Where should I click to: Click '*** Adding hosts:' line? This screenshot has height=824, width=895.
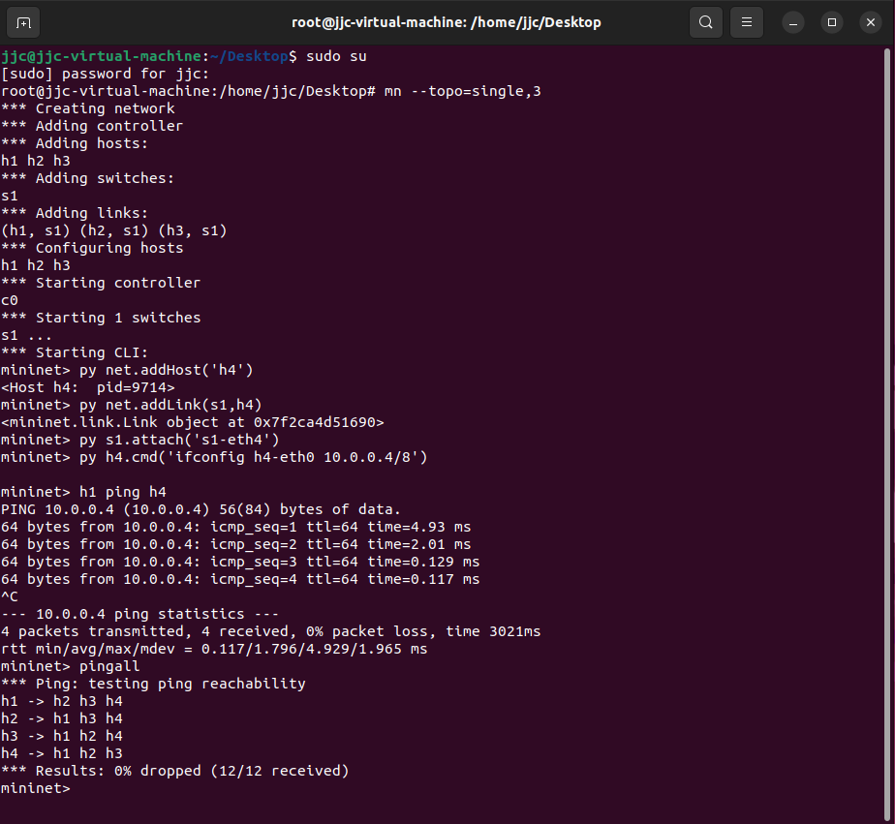[x=75, y=143]
